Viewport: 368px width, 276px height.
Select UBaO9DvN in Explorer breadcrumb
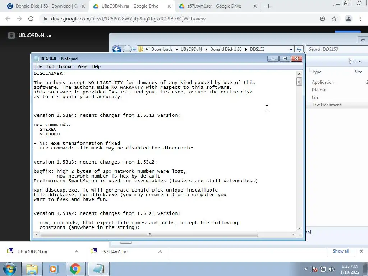pyautogui.click(x=191, y=49)
